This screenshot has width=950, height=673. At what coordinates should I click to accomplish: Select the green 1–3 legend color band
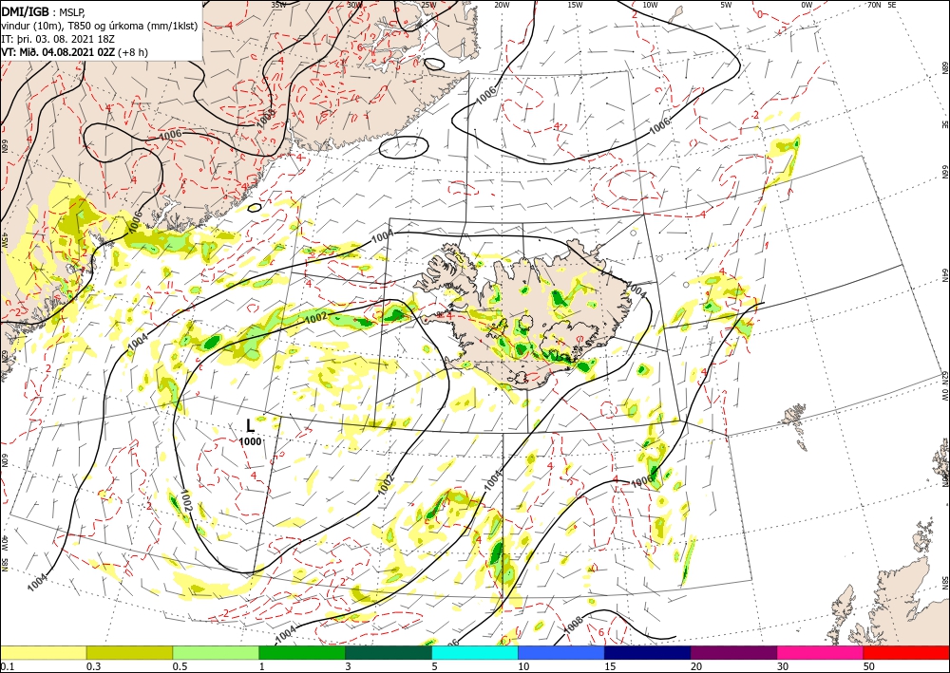coord(302,652)
